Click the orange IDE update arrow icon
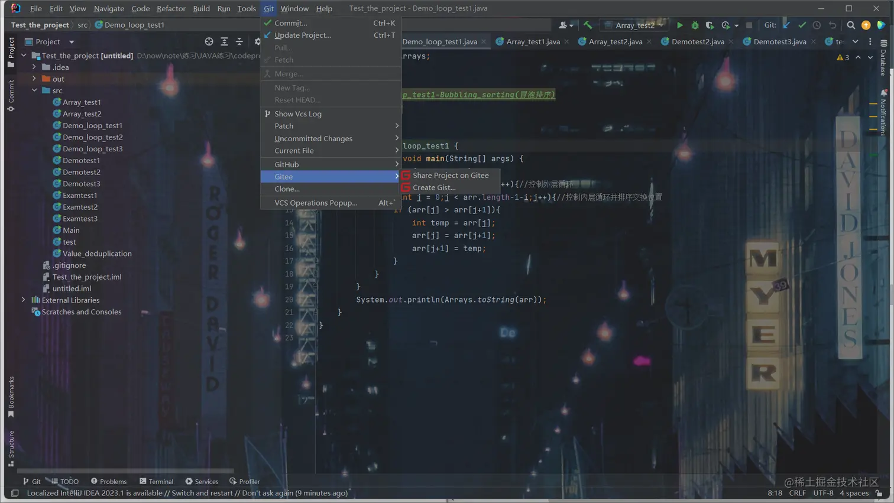The height and width of the screenshot is (503, 894). click(866, 25)
